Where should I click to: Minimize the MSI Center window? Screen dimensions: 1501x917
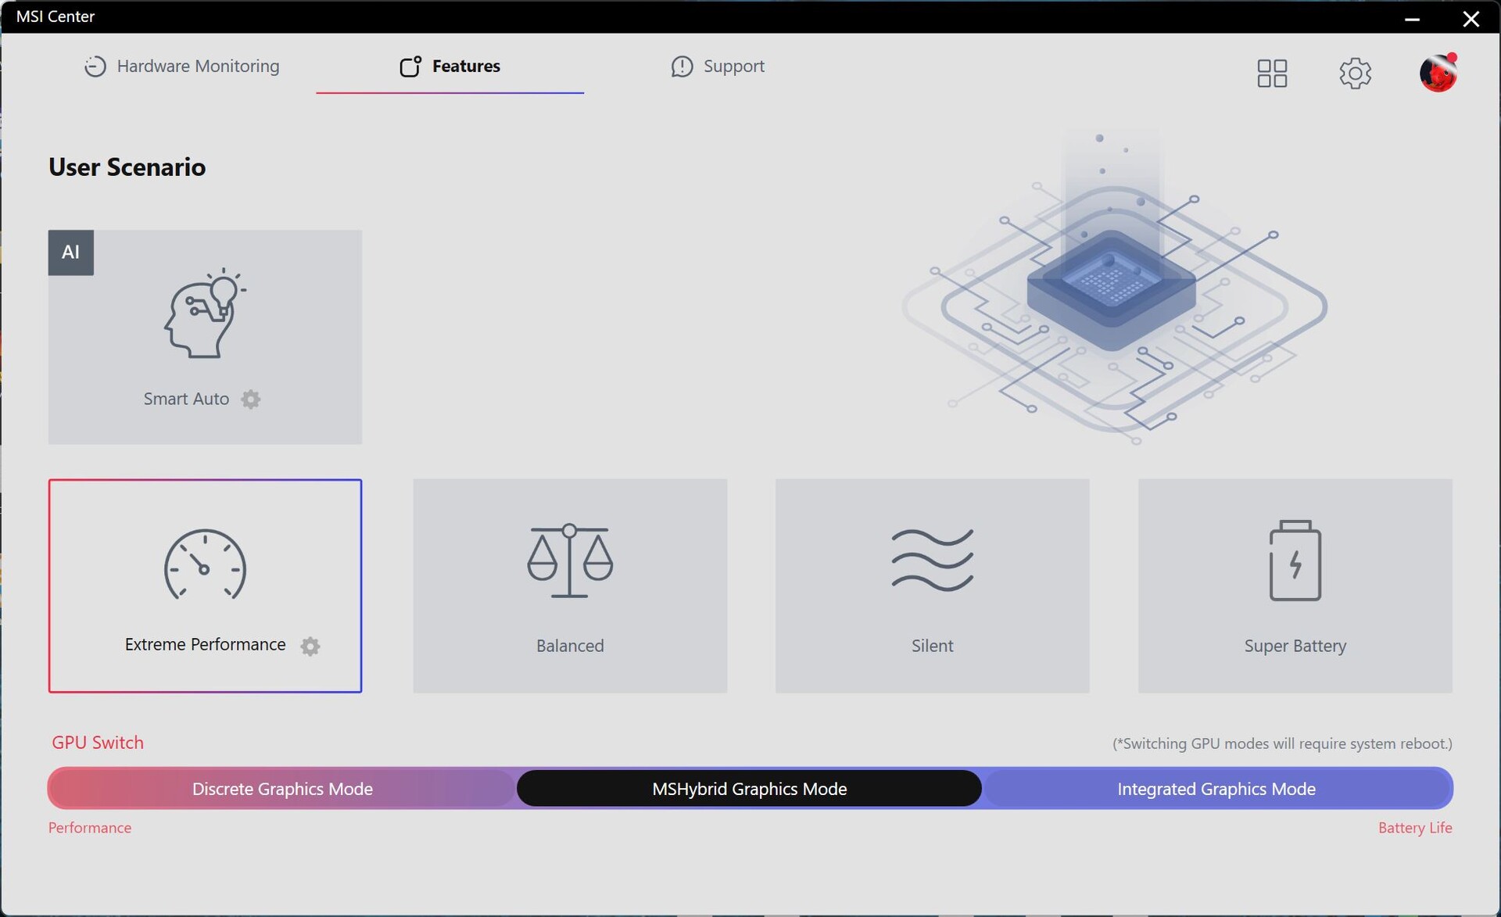pyautogui.click(x=1412, y=19)
